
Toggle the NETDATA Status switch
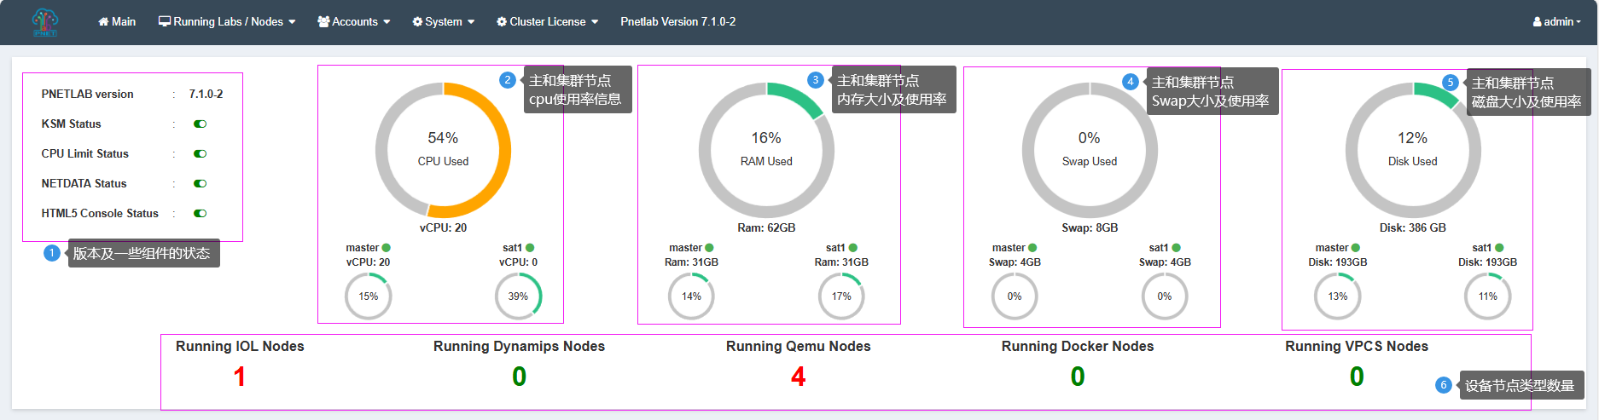pyautogui.click(x=201, y=184)
